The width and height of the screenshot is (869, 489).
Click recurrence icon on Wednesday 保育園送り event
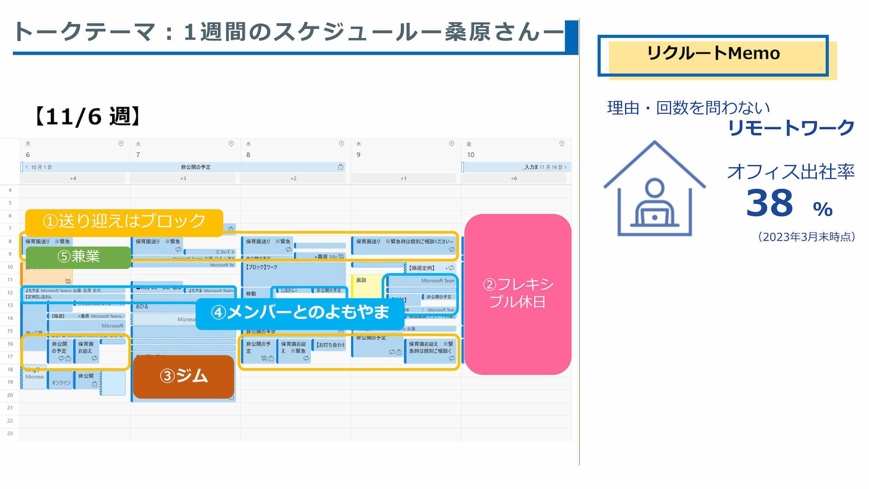289,249
